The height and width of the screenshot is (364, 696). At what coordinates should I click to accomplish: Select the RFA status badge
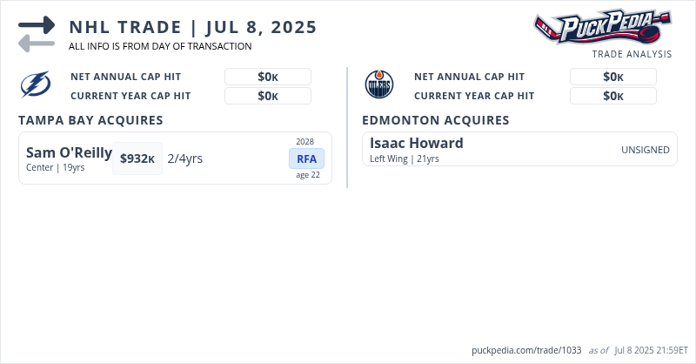coord(306,158)
